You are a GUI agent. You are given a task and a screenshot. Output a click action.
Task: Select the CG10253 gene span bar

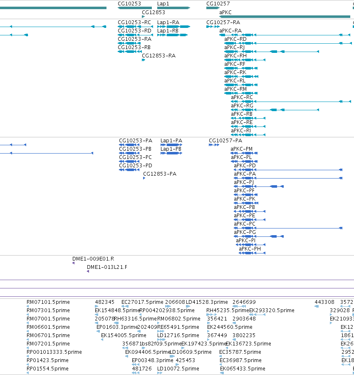pyautogui.click(x=135, y=8)
